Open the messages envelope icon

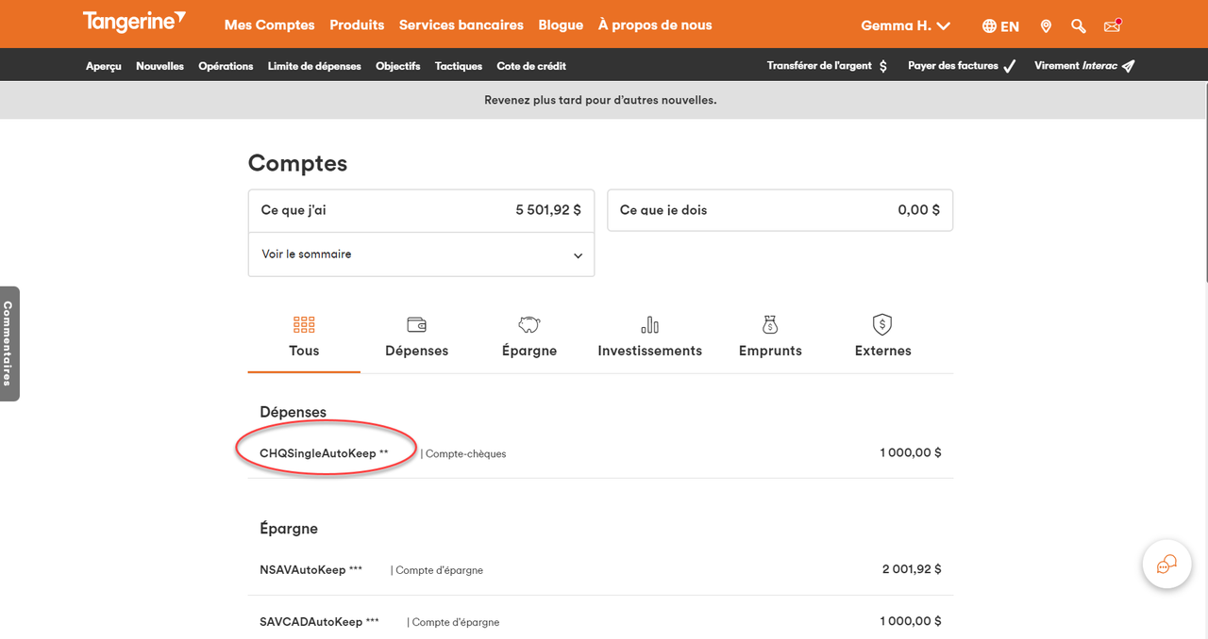pyautogui.click(x=1112, y=26)
